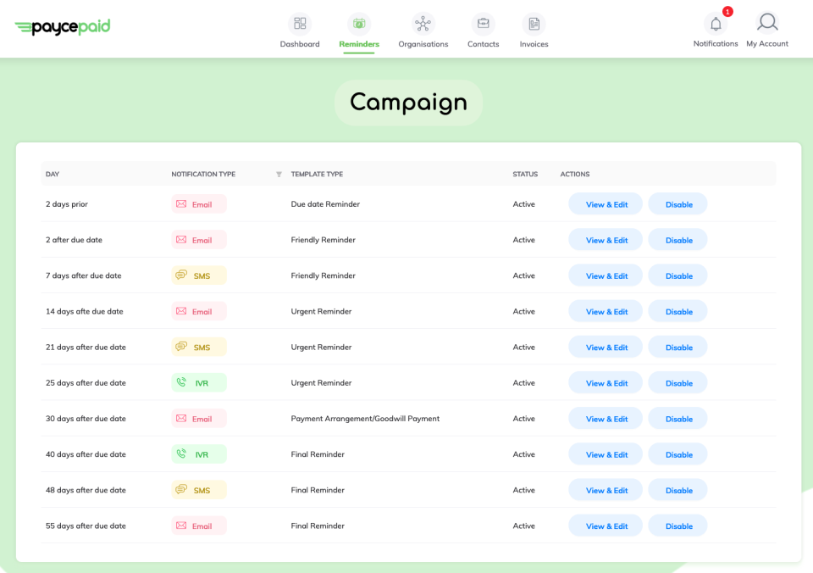Go to the Organisations tab label

coord(423,44)
